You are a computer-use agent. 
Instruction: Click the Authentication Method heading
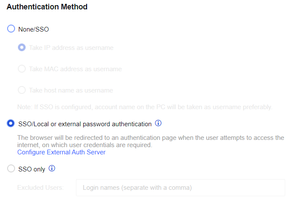(x=47, y=7)
